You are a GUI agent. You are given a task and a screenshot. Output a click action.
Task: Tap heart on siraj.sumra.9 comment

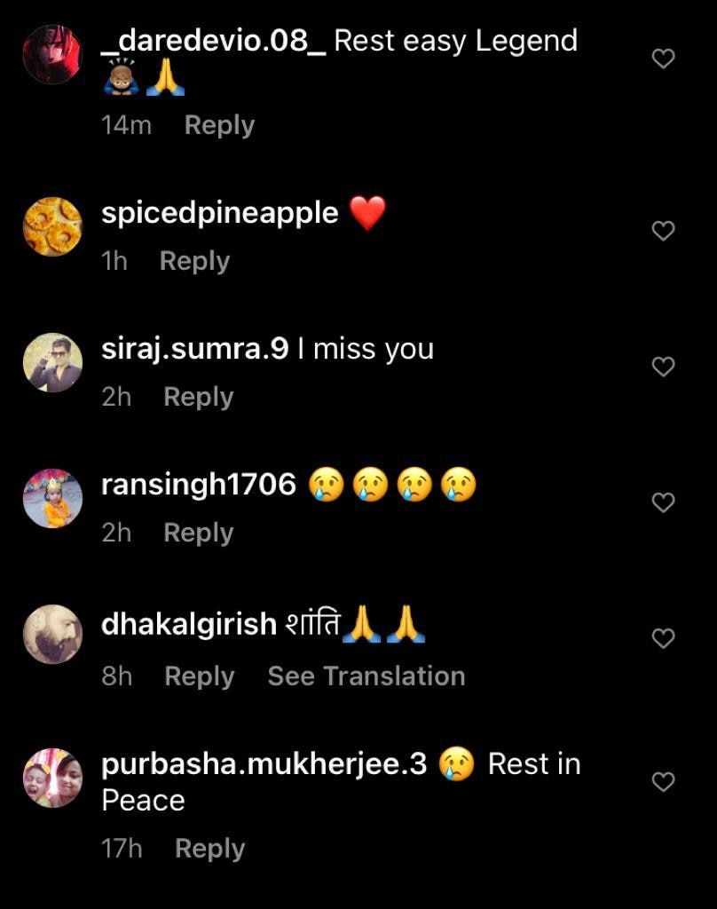point(663,367)
